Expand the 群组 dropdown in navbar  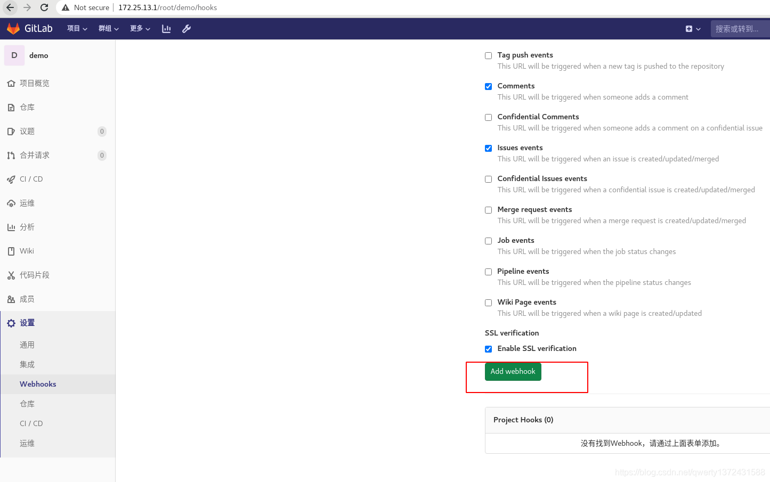109,29
